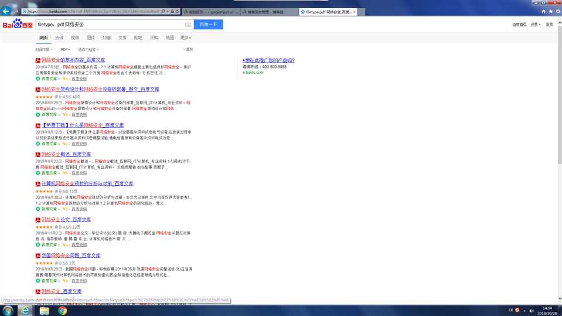Select the 文库 search category tab
Viewport: 562px width, 316px height.
point(122,38)
